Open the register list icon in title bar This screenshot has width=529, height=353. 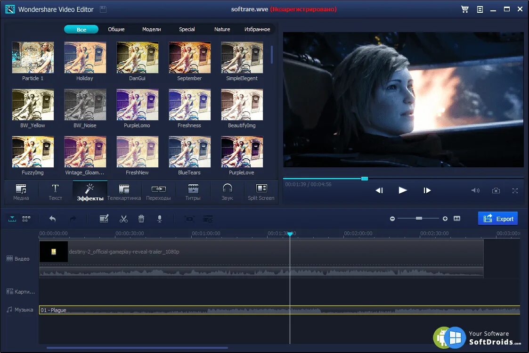[x=480, y=9]
